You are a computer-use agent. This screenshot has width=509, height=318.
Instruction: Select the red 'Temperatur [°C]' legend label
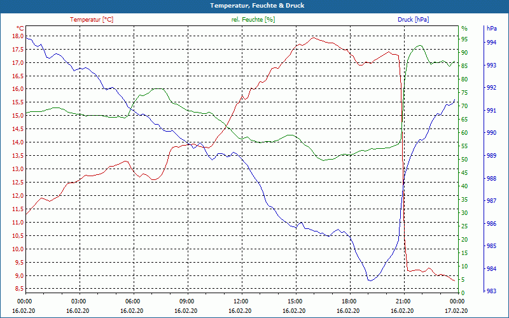[x=92, y=20]
